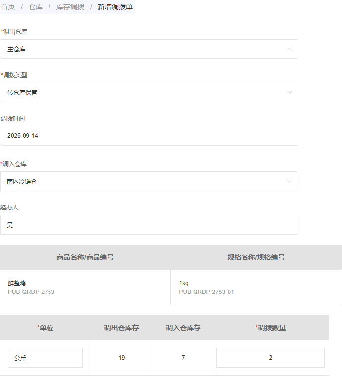The height and width of the screenshot is (376, 342).
Task: Focus 调拨数量 input showing 2
Action: coord(270,358)
